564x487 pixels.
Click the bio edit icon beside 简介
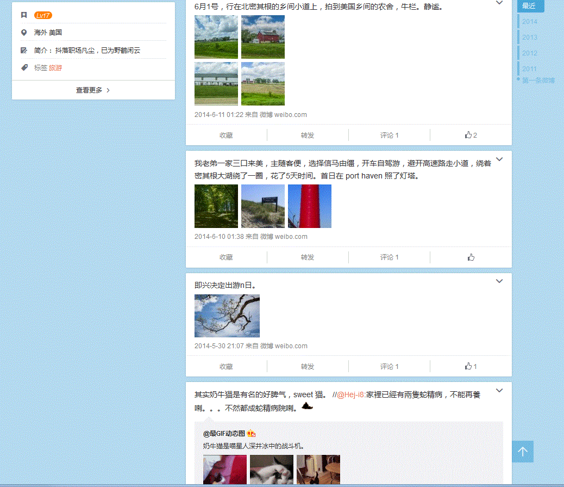coord(24,50)
